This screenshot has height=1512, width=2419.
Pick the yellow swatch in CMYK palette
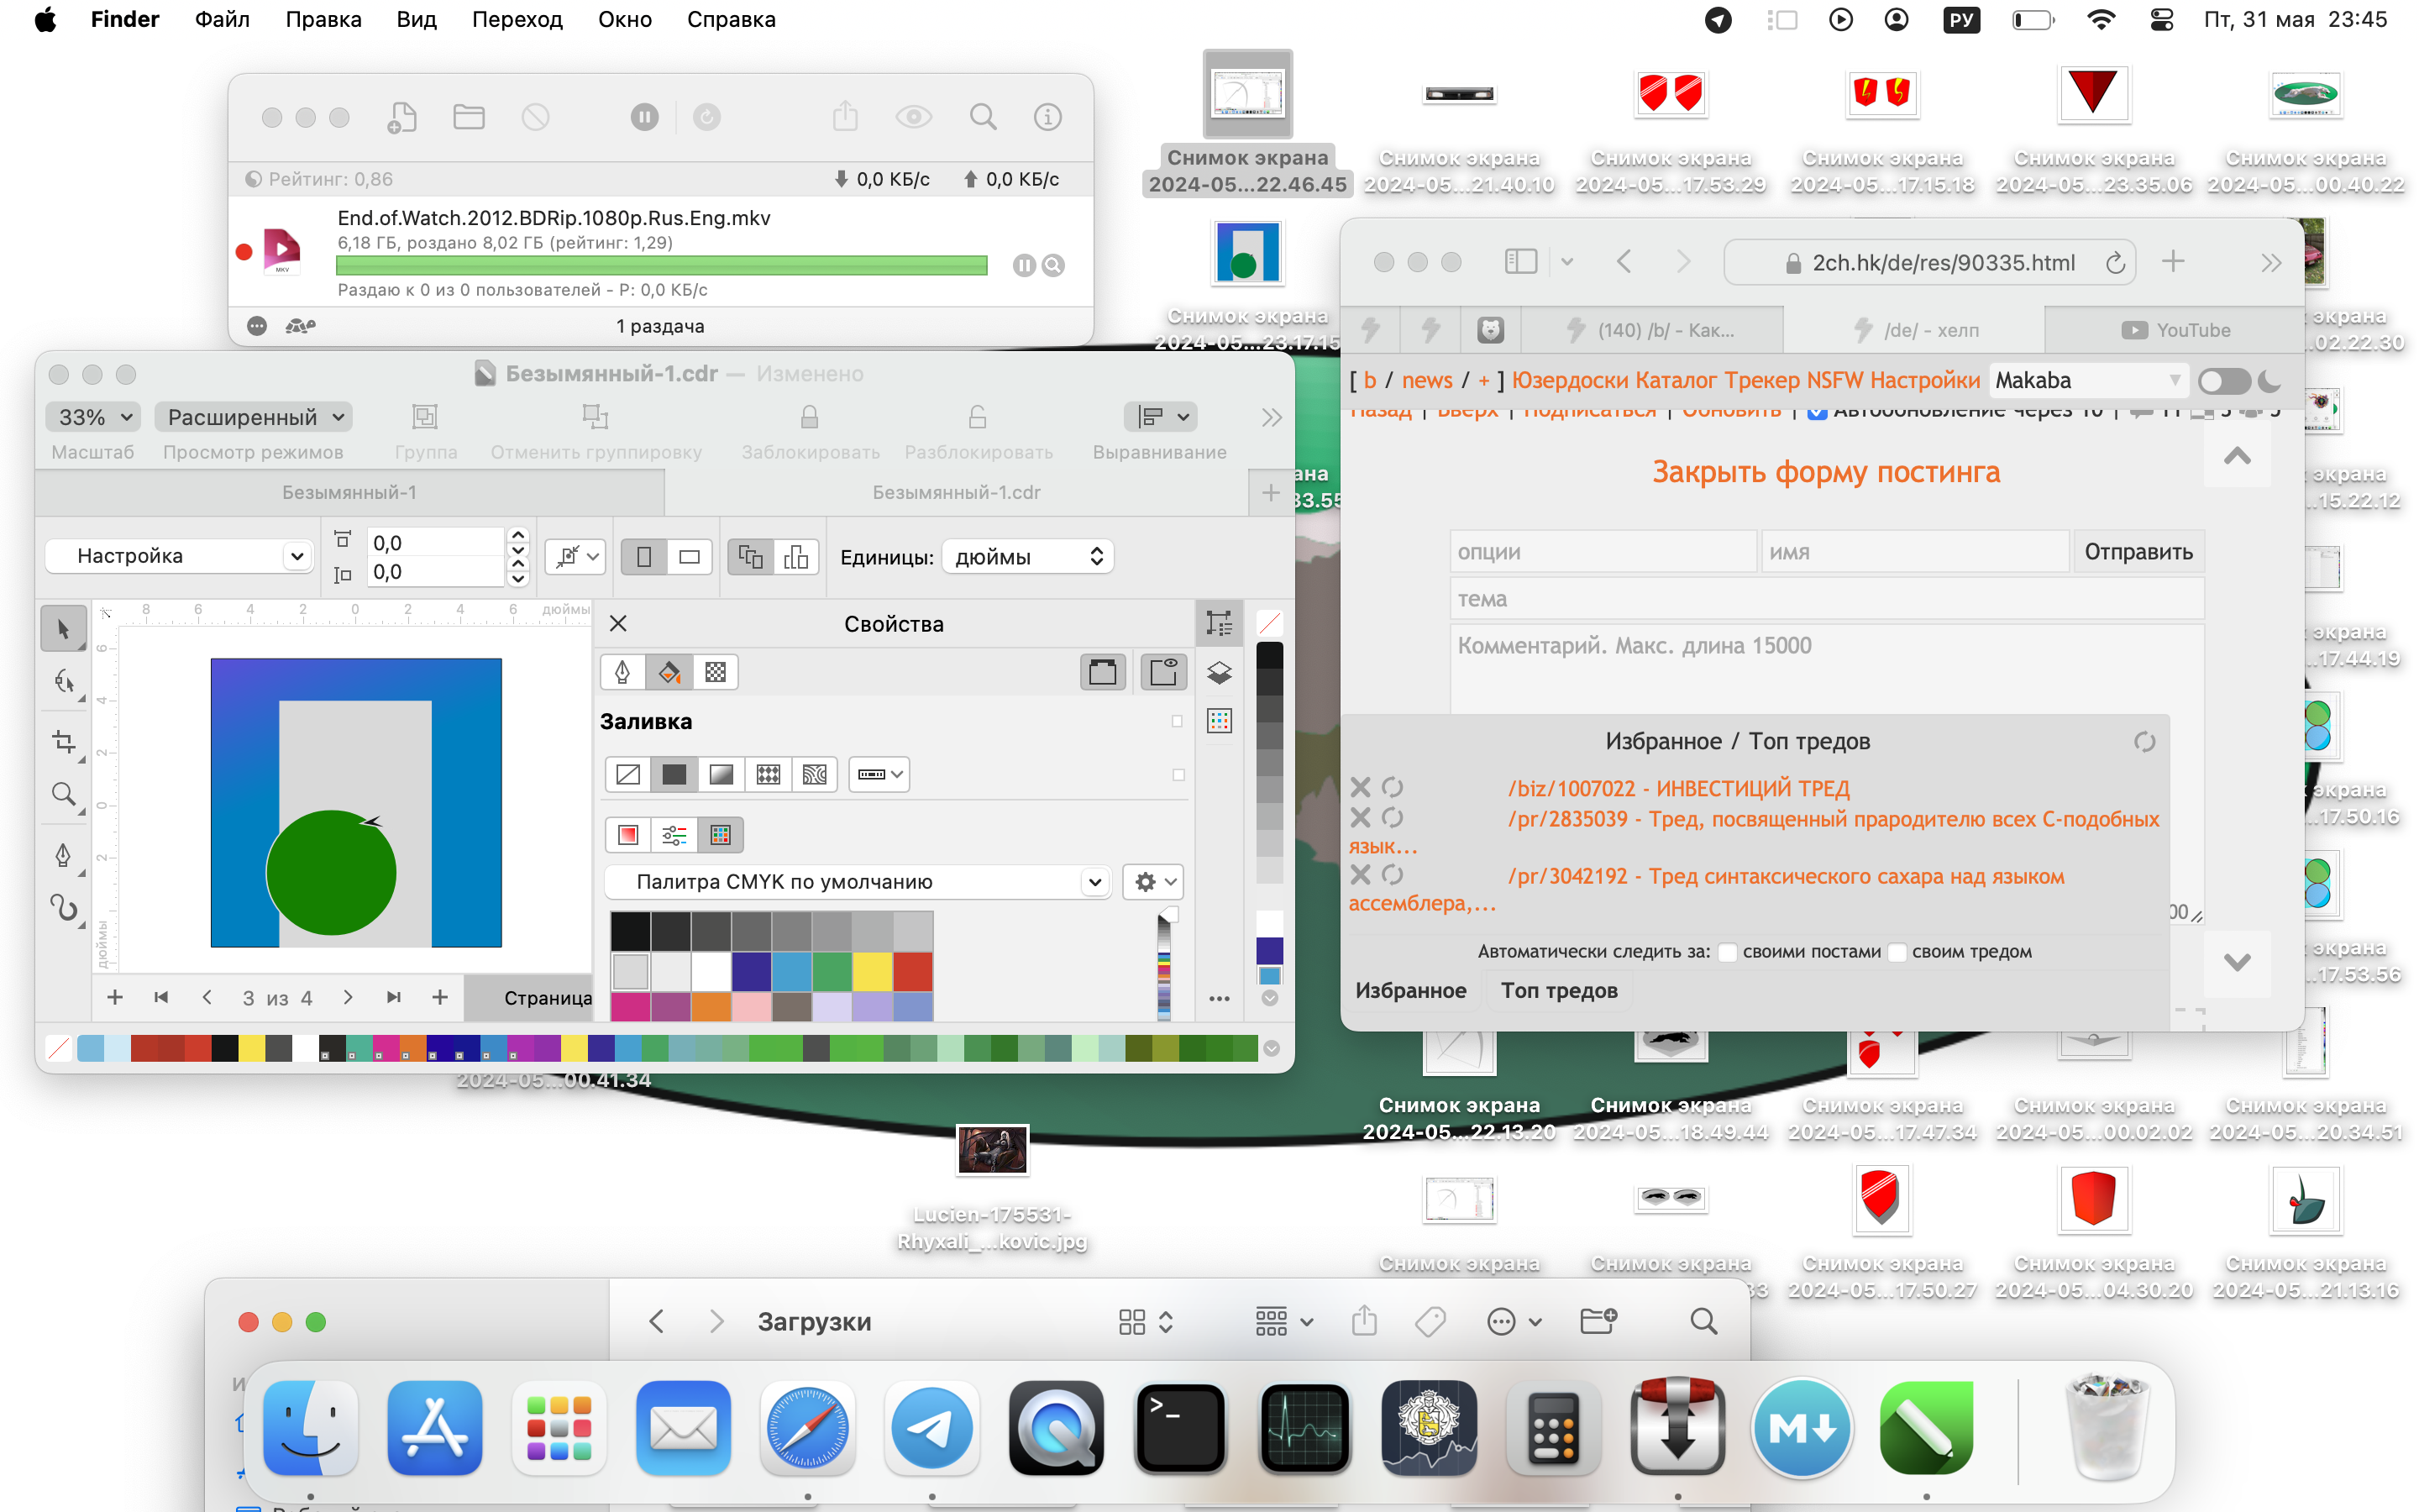click(872, 970)
